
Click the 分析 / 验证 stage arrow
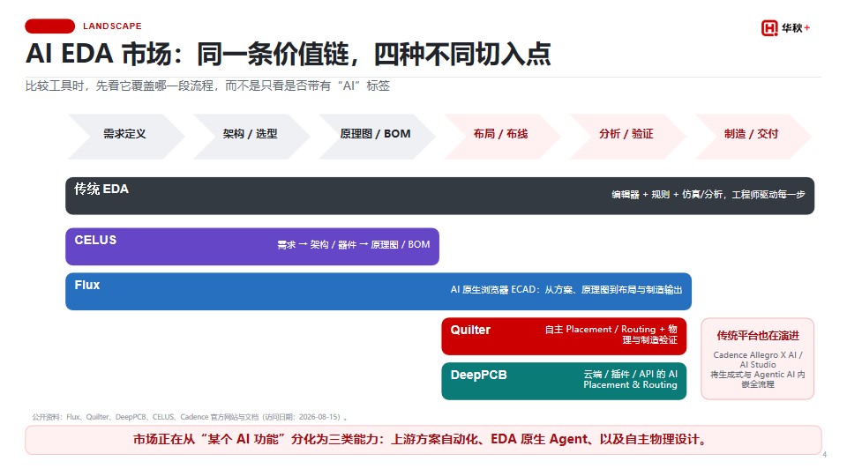point(626,136)
